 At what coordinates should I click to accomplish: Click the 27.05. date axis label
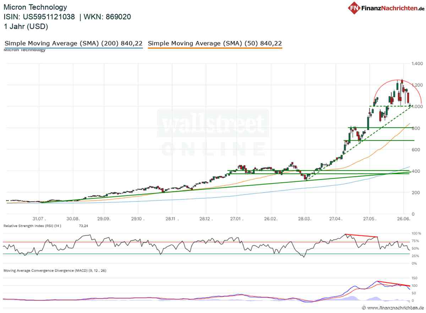tap(369, 219)
